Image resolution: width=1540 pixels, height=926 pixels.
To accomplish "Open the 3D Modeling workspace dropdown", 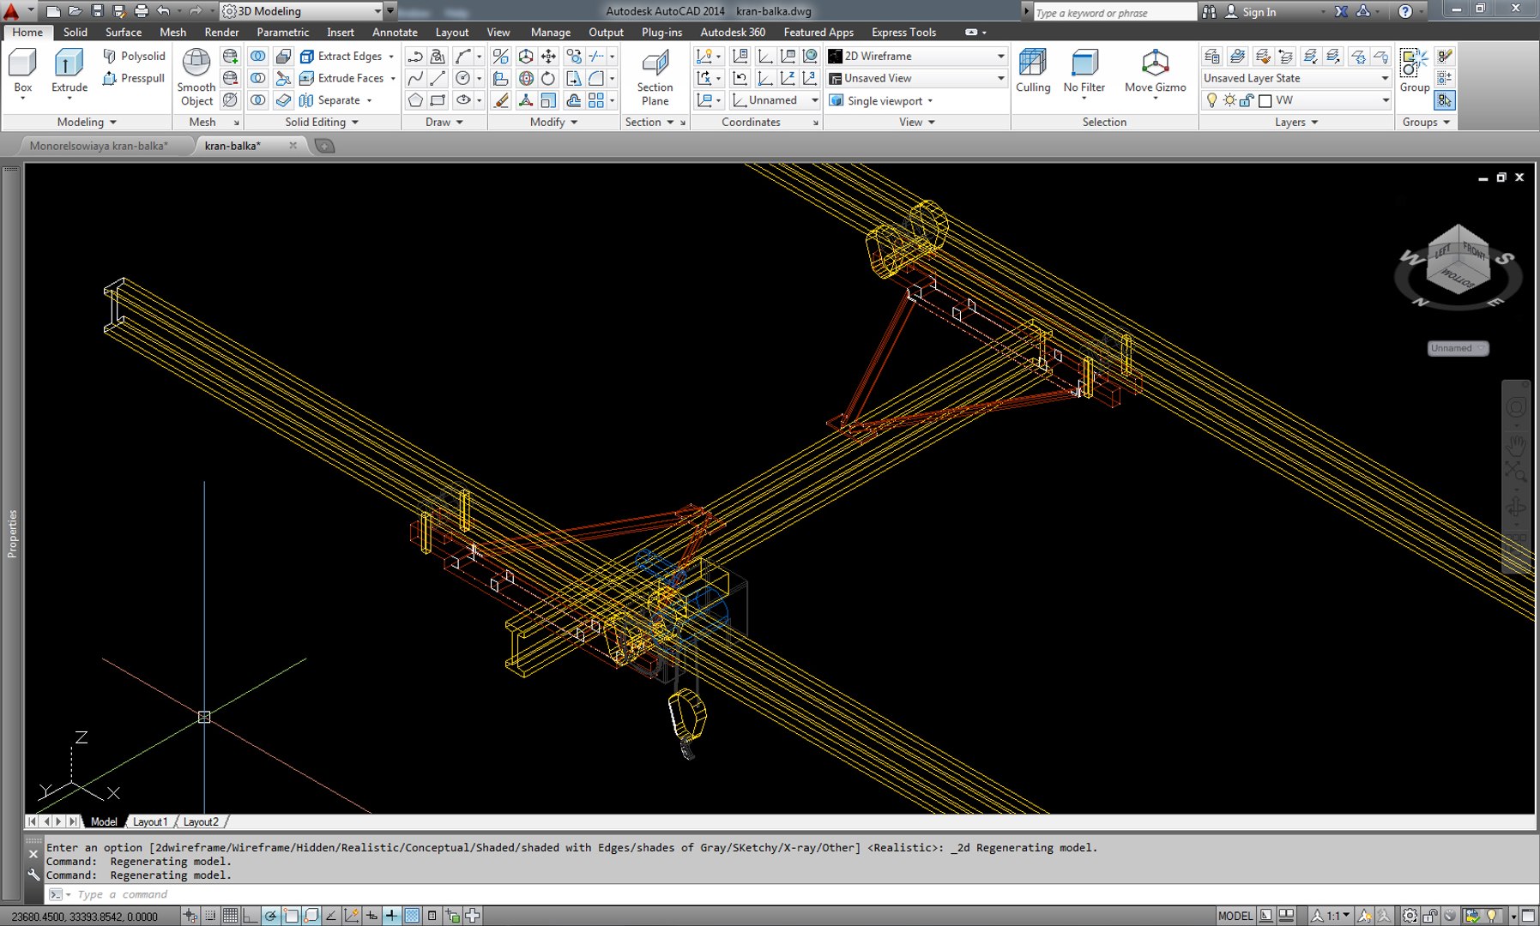I will (301, 11).
